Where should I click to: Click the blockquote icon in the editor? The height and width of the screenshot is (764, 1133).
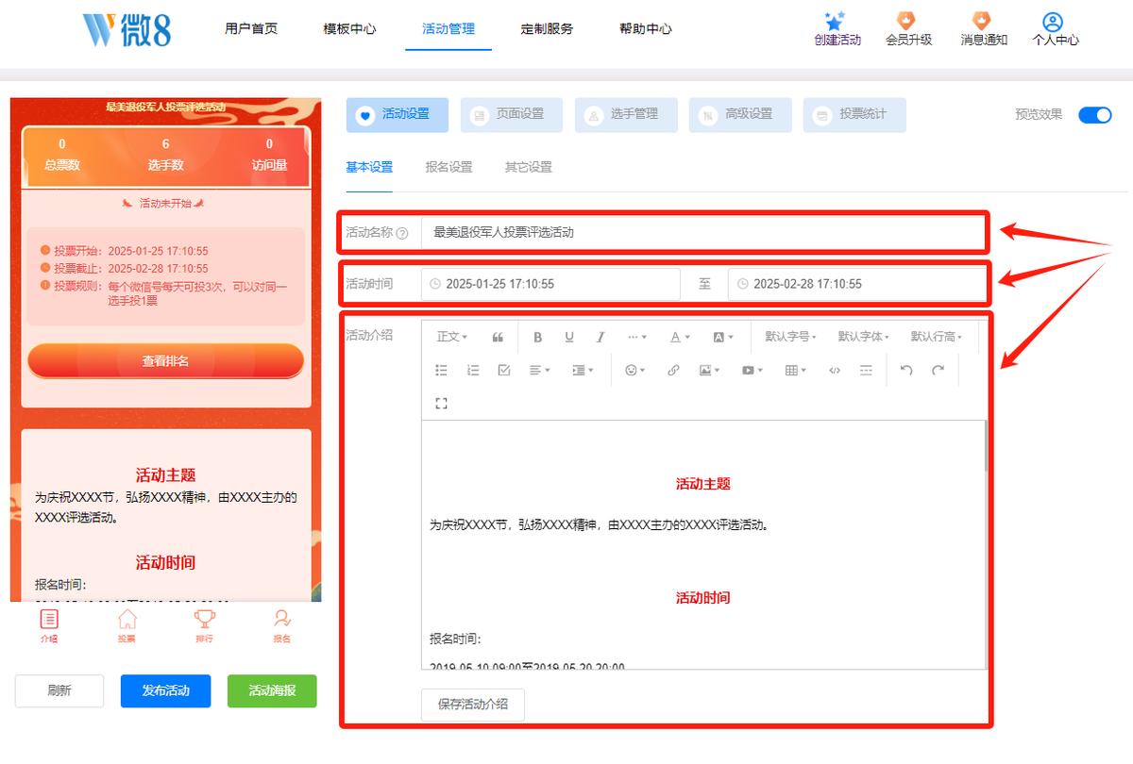point(498,337)
